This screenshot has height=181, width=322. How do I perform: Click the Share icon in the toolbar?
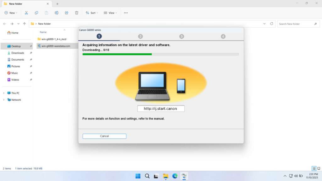[x=66, y=13]
